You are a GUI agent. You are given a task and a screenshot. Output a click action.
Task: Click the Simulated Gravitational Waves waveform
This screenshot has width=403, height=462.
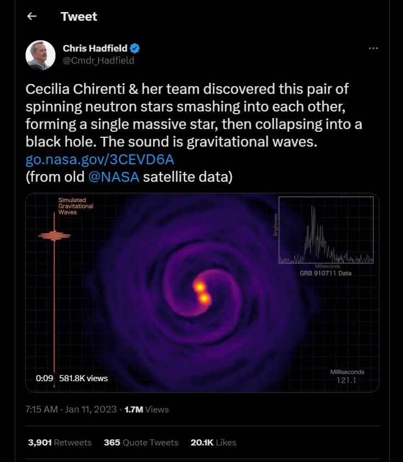tap(55, 236)
